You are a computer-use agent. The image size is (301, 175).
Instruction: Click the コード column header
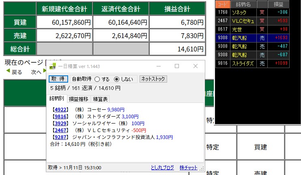click(222, 4)
